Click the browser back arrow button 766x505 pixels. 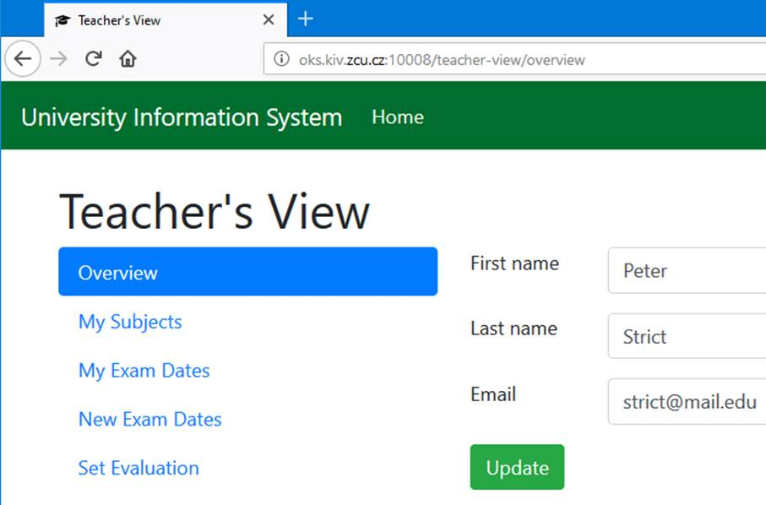23,59
